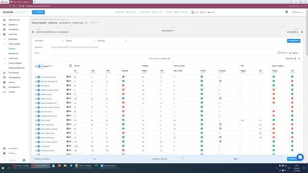Click the Планирование calendar icon
This screenshot has width=308, height=173.
4,77
